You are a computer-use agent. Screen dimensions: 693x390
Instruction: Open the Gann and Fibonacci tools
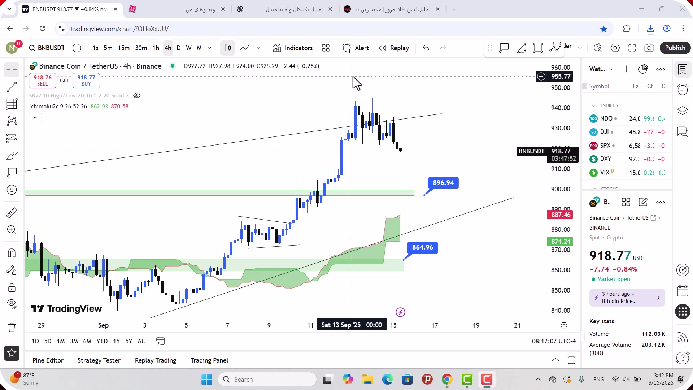coord(12,104)
